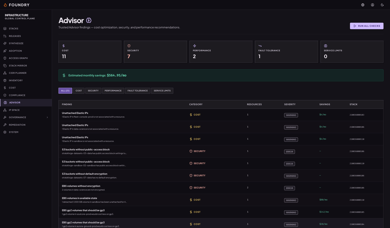This screenshot has width=390, height=228.
Task: Click the Remediation wrench icon
Action: tap(5, 125)
